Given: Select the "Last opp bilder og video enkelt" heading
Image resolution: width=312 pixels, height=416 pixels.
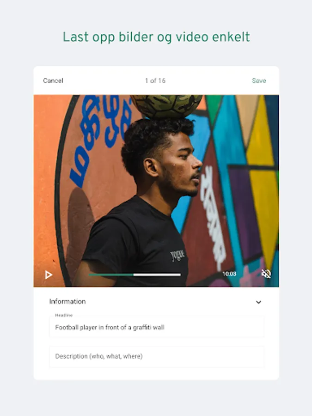Looking at the screenshot, I should coord(156,37).
